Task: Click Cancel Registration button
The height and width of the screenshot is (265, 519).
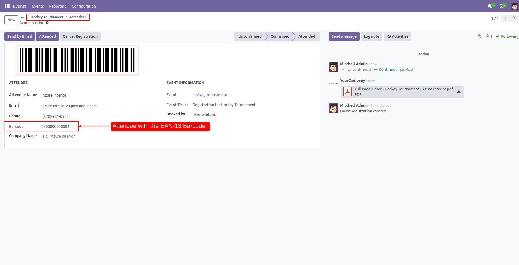Action: [80, 36]
